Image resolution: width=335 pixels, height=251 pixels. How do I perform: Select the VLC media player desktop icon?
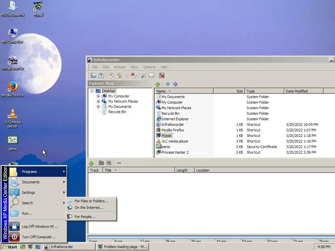click(13, 118)
